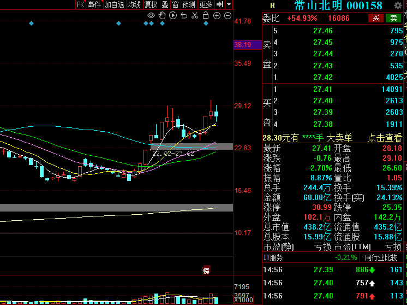Screen dimensions: 407x305
Task: Select the hand pan tool
Action: click(162, 16)
